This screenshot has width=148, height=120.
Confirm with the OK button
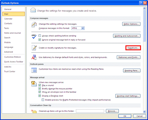pos(125,116)
